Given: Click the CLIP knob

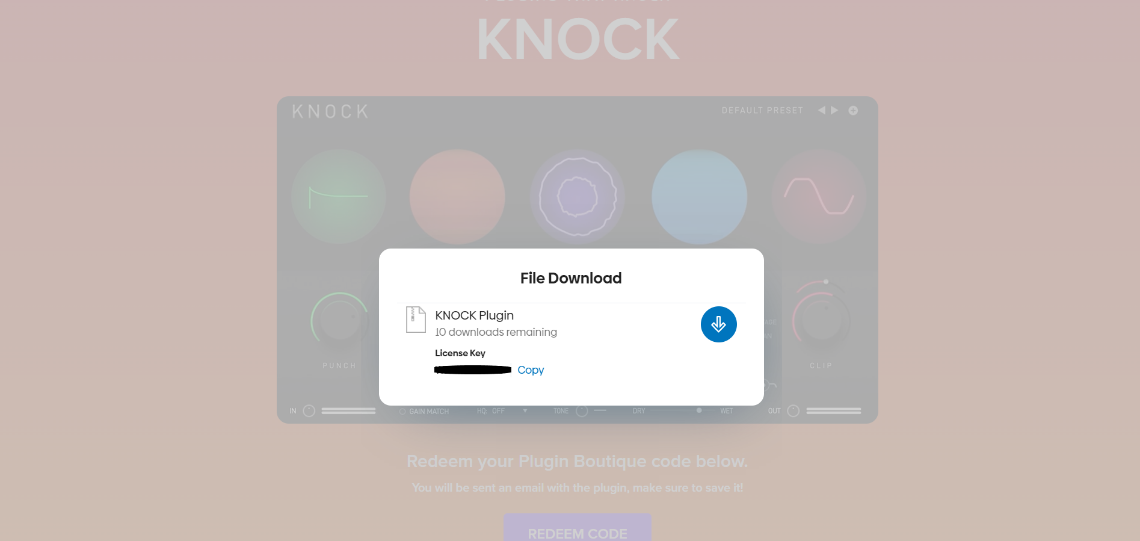Looking at the screenshot, I should pyautogui.click(x=821, y=321).
